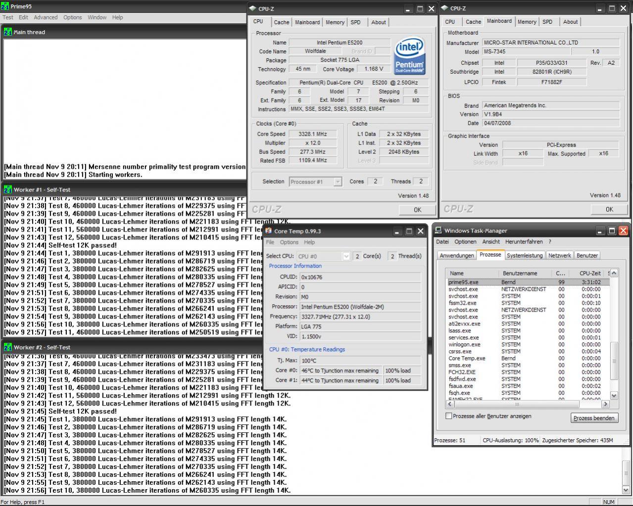Viewport: 633px width, 506px height.
Task: Select the prime95.exe process row
Action: pos(528,282)
